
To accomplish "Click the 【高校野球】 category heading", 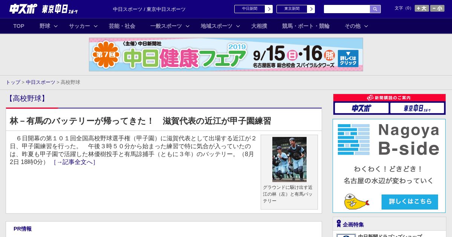I will [x=26, y=99].
